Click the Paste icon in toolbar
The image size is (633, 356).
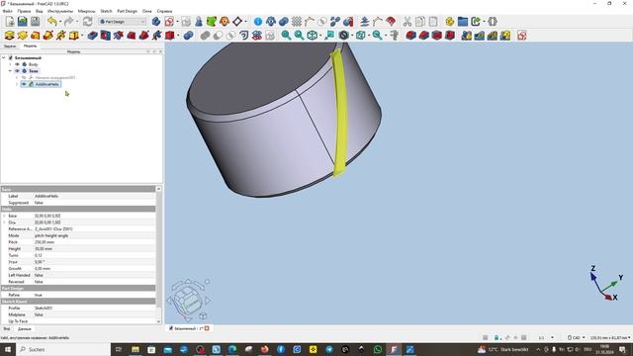433,22
